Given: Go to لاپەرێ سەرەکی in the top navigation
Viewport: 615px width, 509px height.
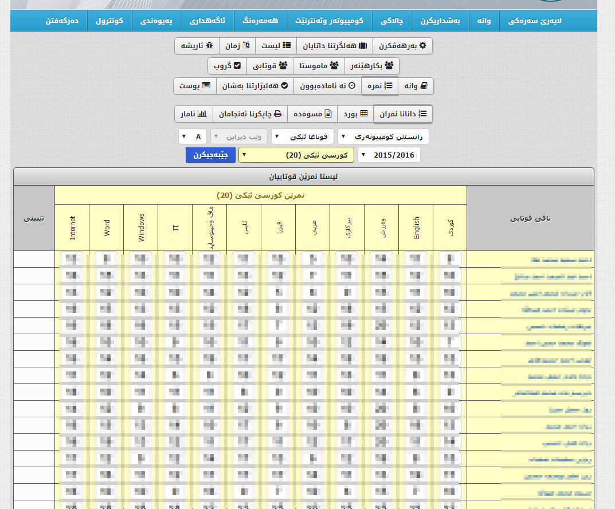Looking at the screenshot, I should coord(535,21).
